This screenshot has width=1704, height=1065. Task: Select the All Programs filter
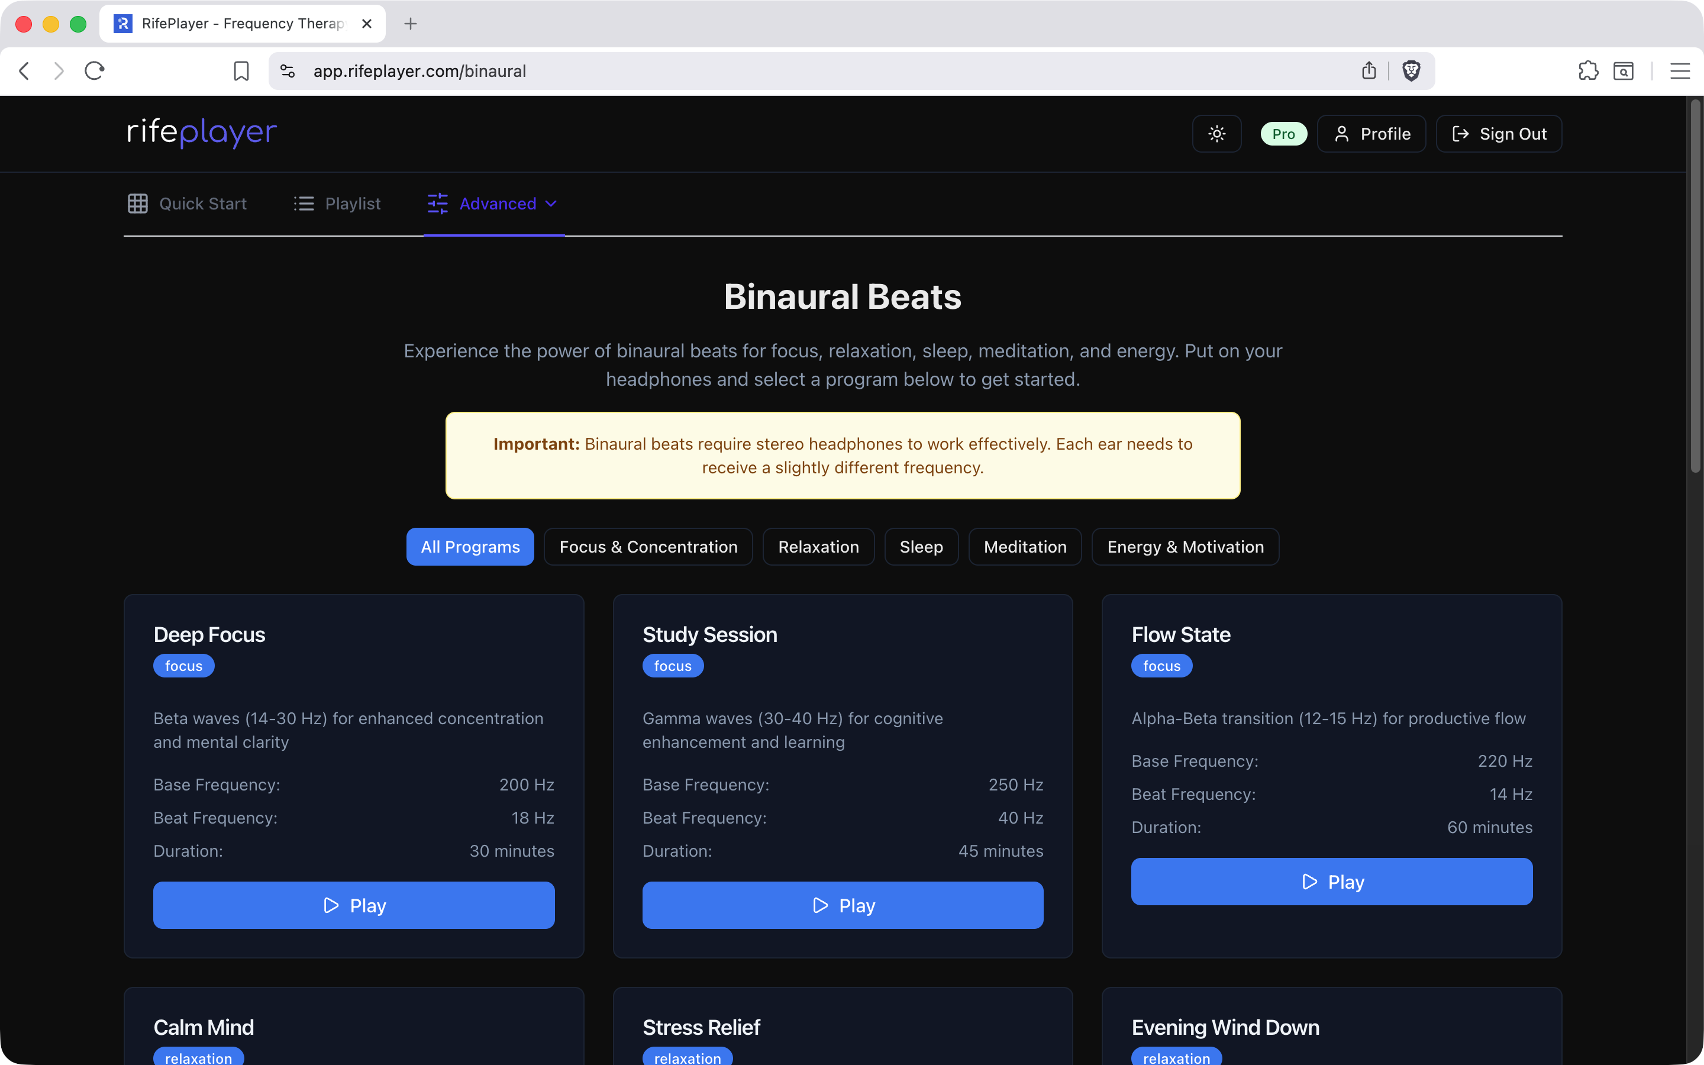(x=470, y=547)
